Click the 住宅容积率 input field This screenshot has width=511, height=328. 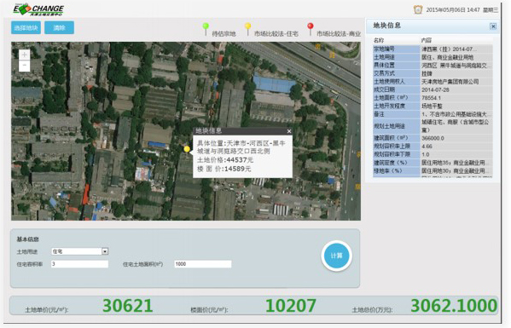pos(79,264)
